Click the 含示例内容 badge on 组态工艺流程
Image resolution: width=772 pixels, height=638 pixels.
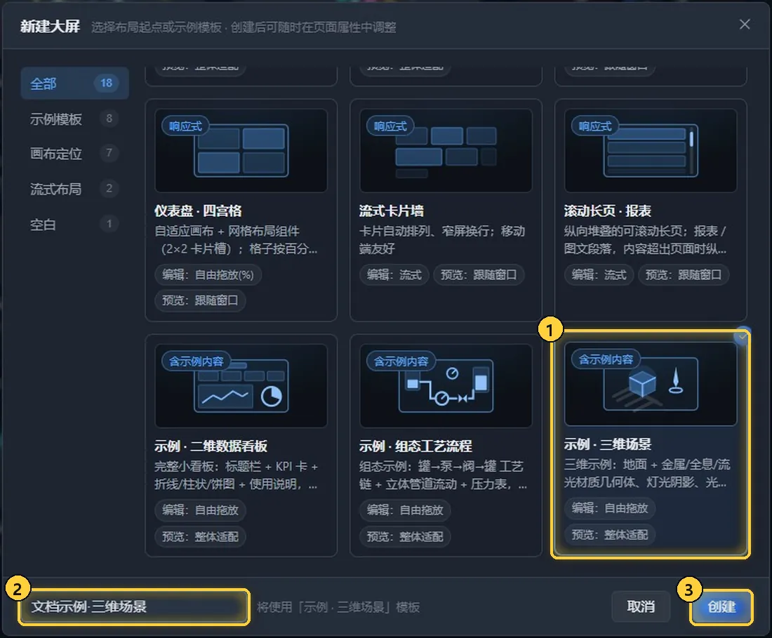401,361
